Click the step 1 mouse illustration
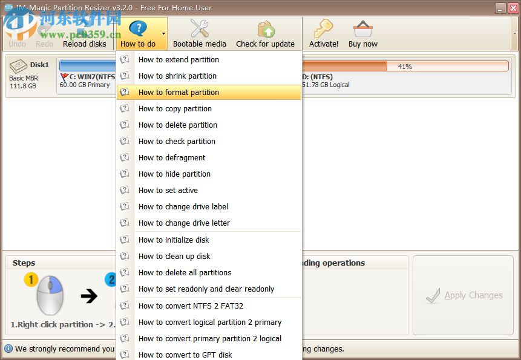Image resolution: width=521 pixels, height=360 pixels. [x=50, y=295]
